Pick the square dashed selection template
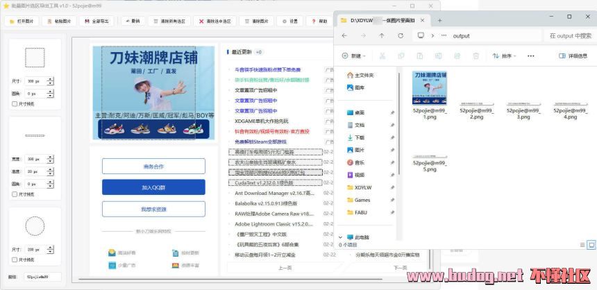 pos(35,58)
